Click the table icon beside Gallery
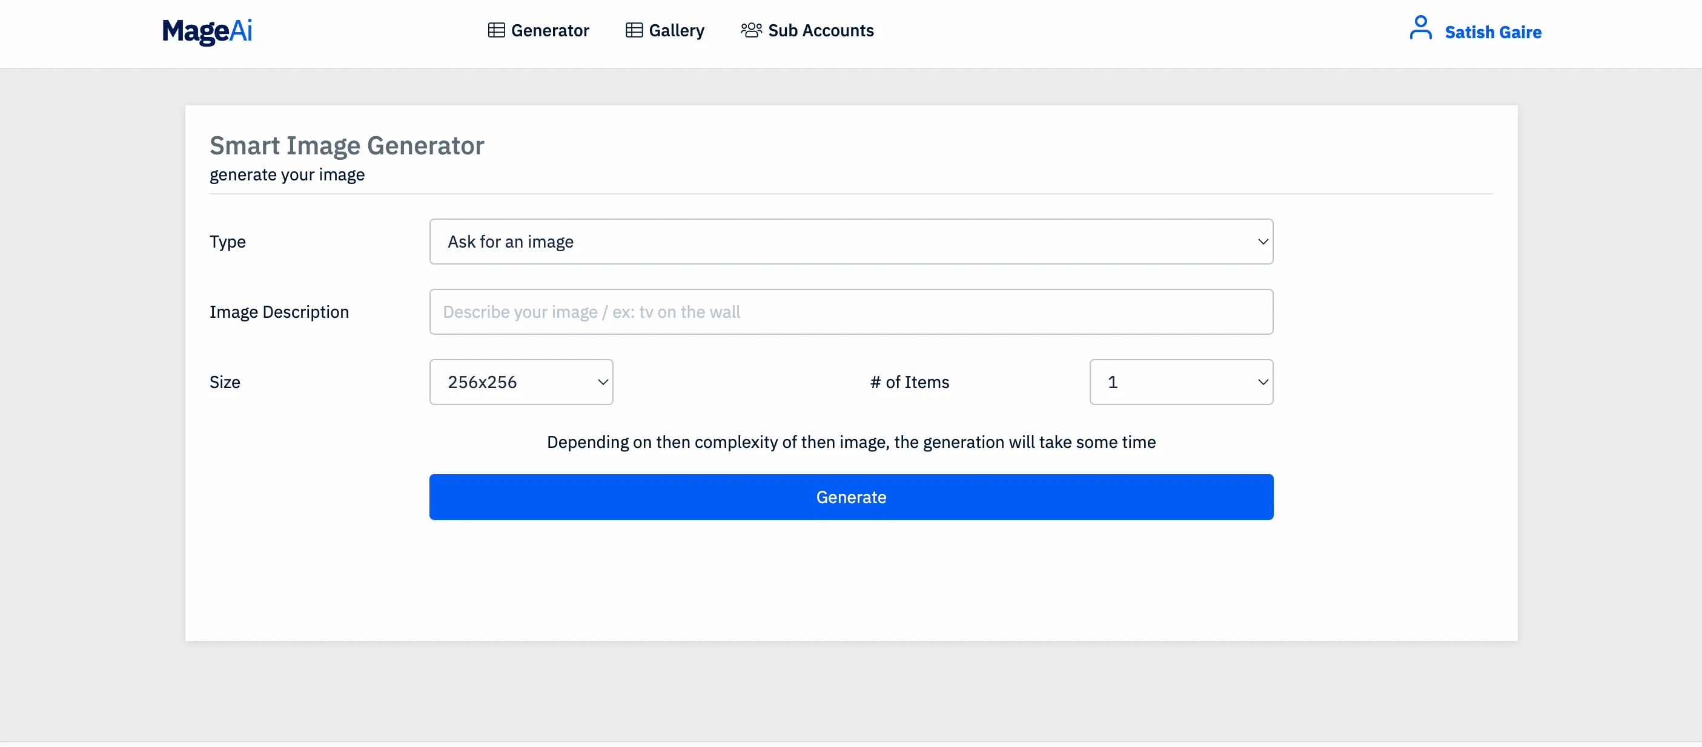 (634, 30)
